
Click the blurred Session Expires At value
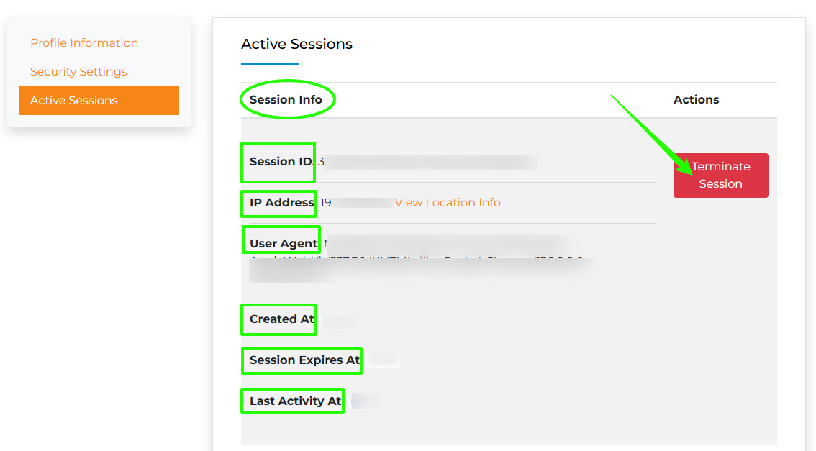(384, 360)
